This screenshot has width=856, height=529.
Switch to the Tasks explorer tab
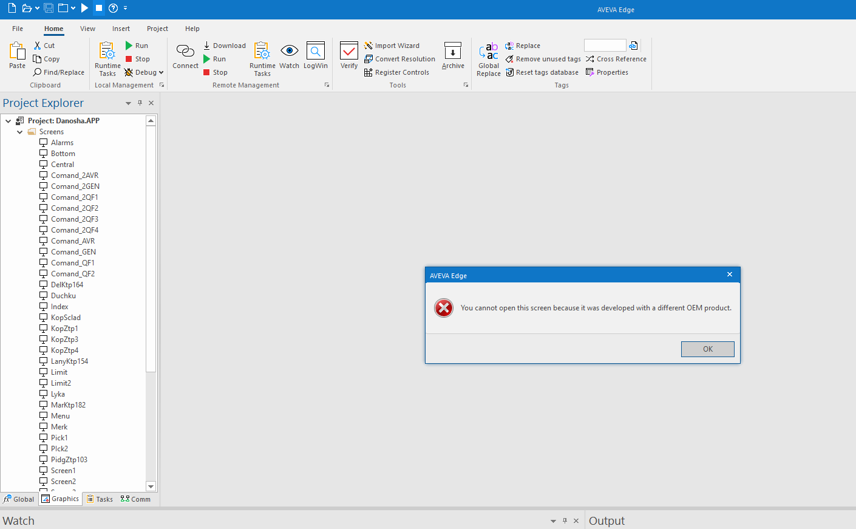coord(100,499)
